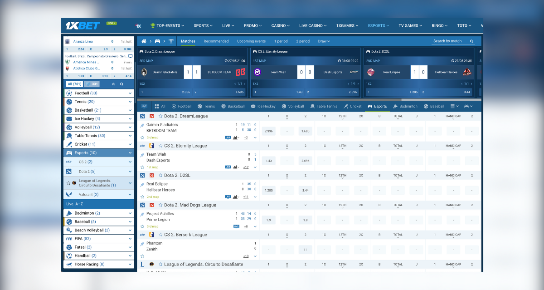
Task: Expand the Football (33) sidebar category
Action: pos(99,93)
